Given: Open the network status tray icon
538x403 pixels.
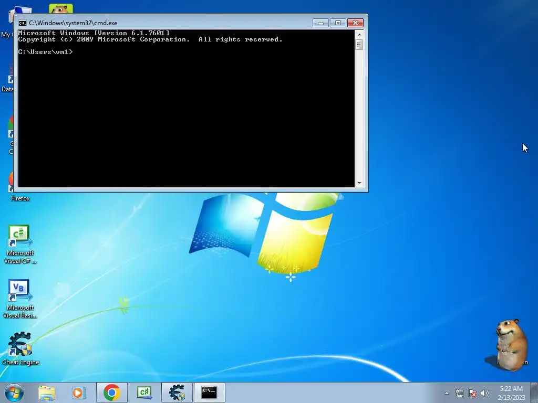Looking at the screenshot, I should pyautogui.click(x=459, y=393).
